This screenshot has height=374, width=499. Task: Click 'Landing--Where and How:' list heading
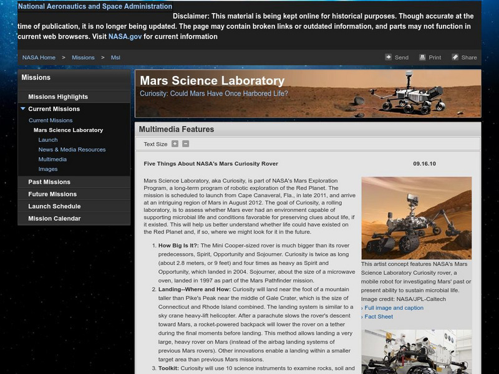195,289
